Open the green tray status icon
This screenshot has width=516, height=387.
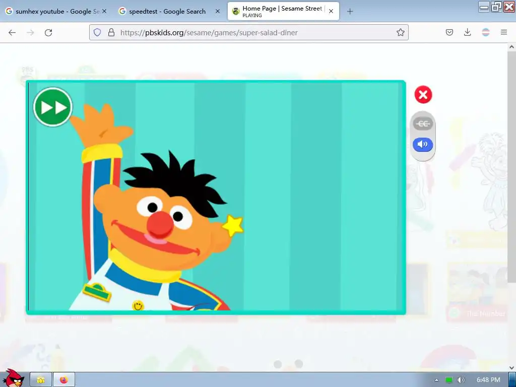click(449, 380)
